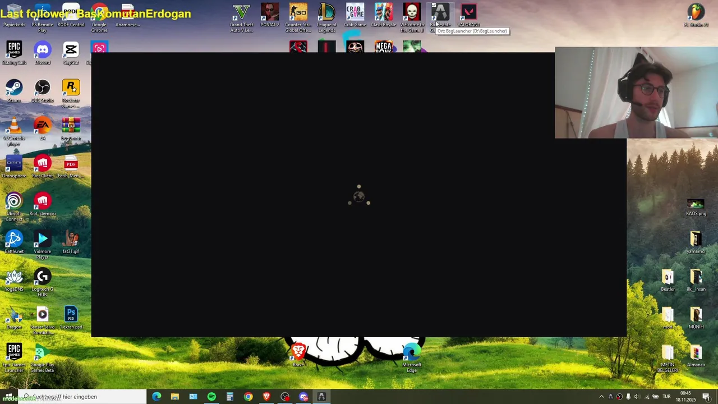
Task: Open the Ubisoft Connect shortcut
Action: pyautogui.click(x=14, y=206)
